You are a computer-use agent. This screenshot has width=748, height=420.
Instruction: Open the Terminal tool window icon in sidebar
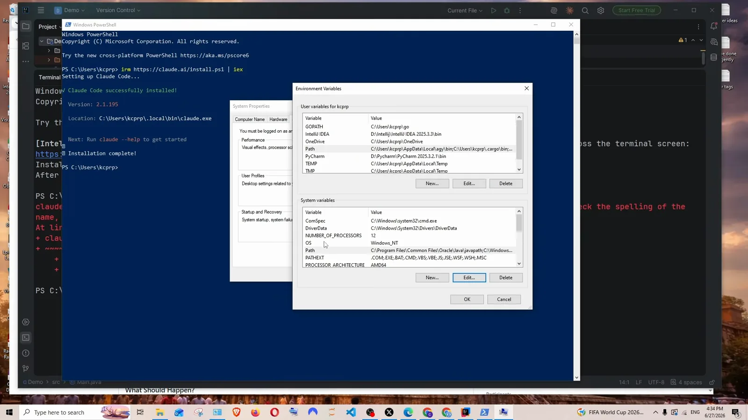(26, 337)
